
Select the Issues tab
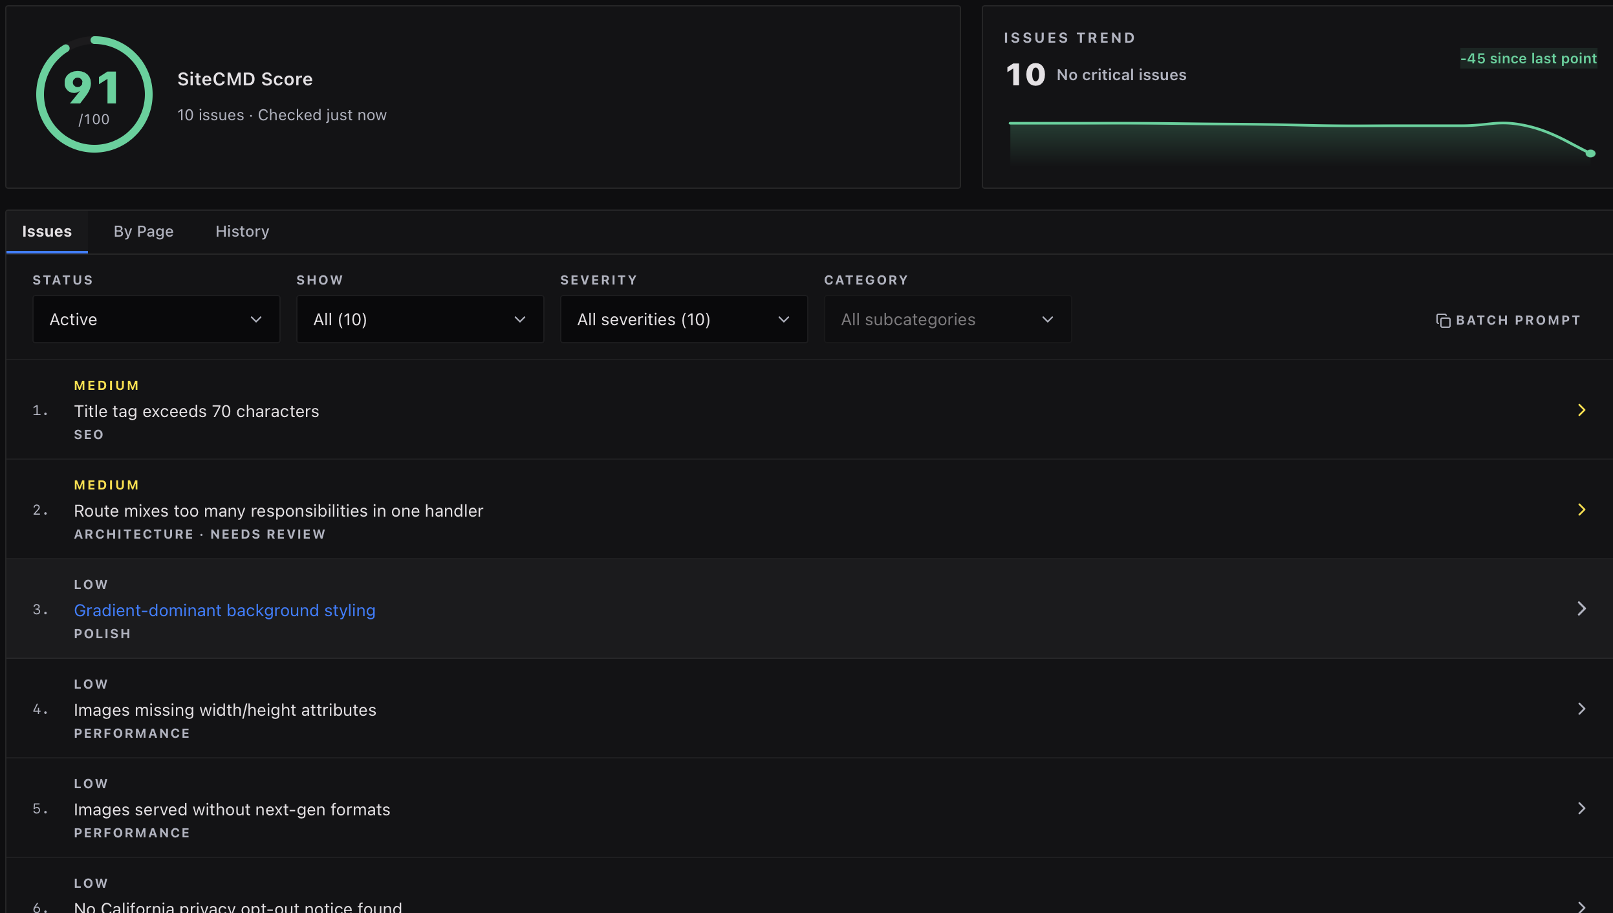(47, 231)
